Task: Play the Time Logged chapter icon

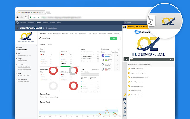Action: (x=129, y=90)
